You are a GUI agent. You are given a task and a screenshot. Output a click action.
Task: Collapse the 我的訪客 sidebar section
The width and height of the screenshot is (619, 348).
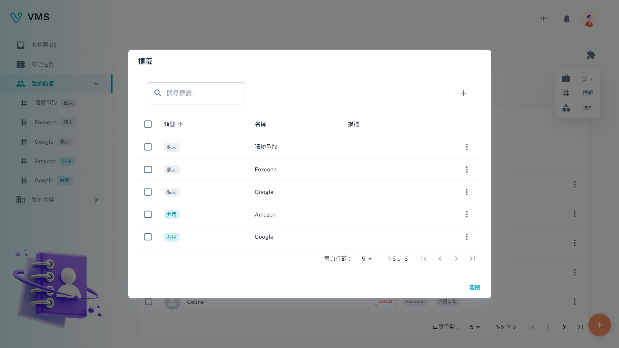point(96,84)
